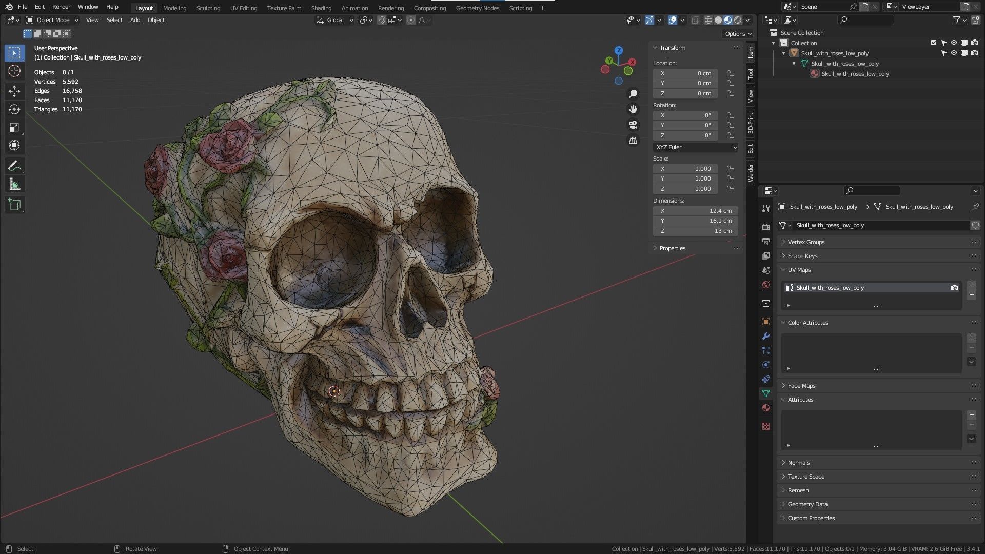Open the Render menu
Image resolution: width=985 pixels, height=554 pixels.
pyautogui.click(x=61, y=7)
